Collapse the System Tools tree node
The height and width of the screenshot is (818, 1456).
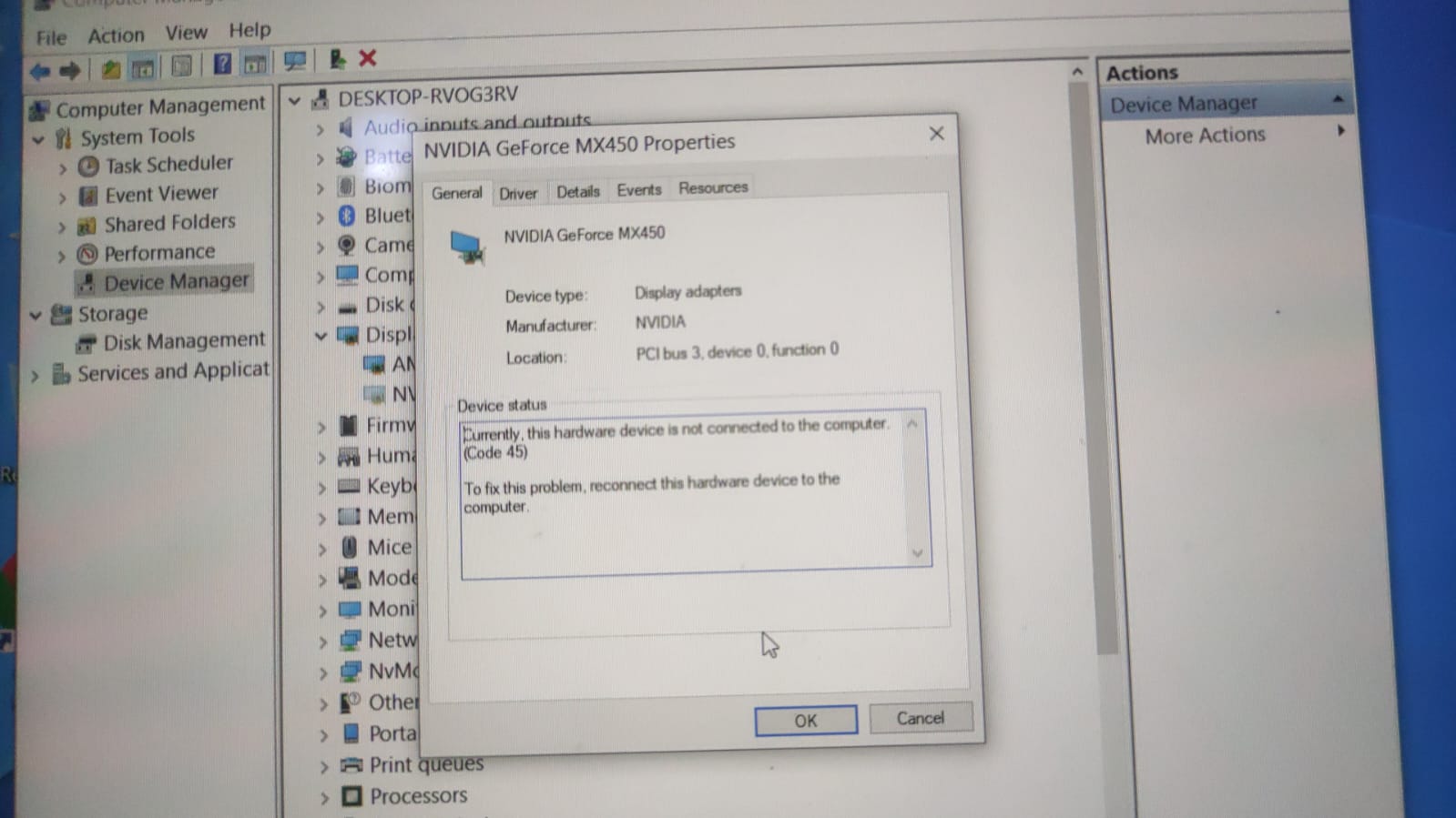point(38,140)
